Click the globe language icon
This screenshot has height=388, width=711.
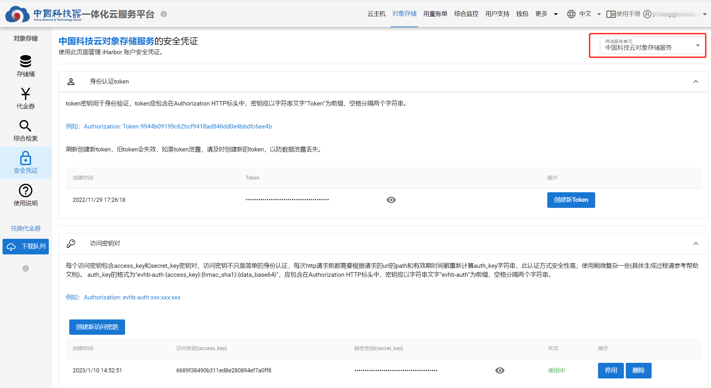click(x=571, y=14)
